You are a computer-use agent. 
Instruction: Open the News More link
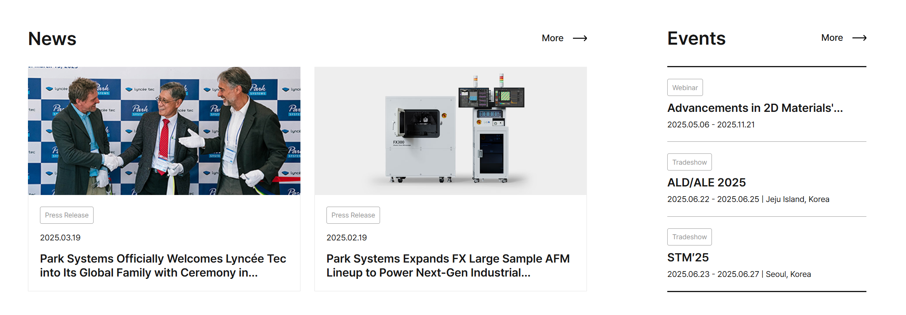[x=564, y=38]
